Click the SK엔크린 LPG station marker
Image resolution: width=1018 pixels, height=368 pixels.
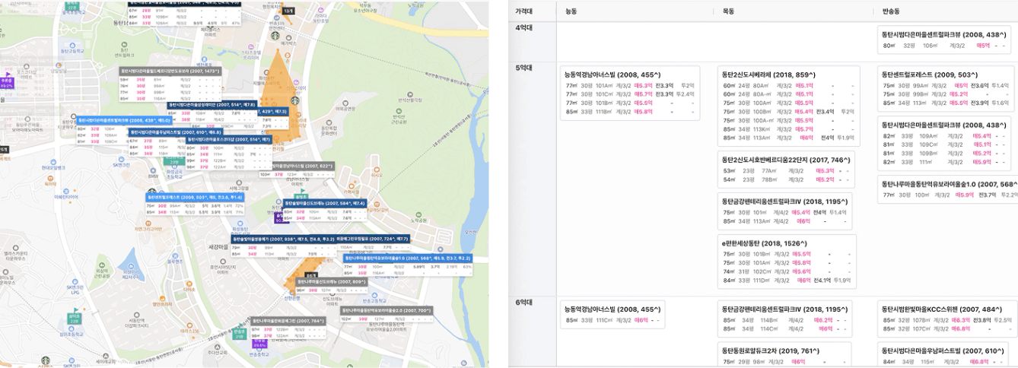pos(75,281)
